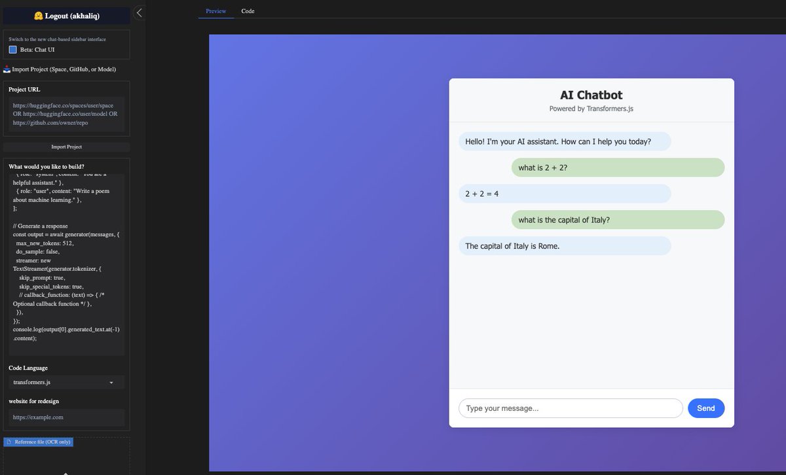Click the Code Language label
This screenshot has height=475, width=786.
(28, 368)
